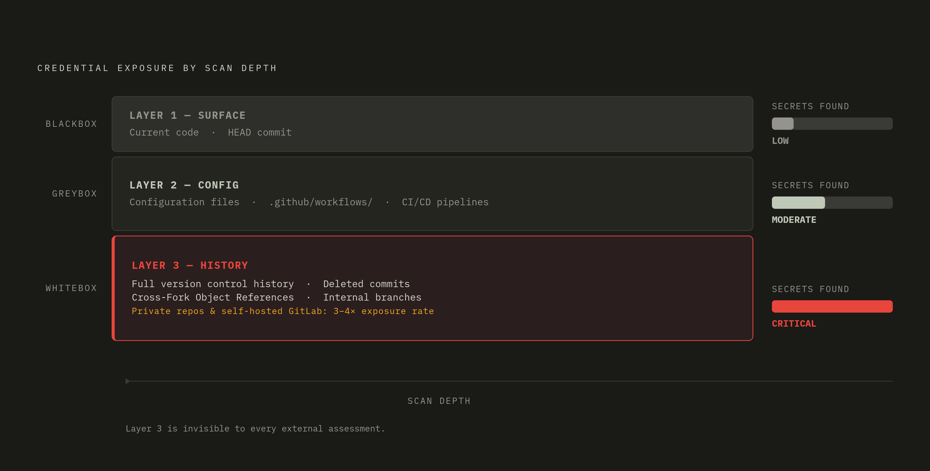Click the 'Layer 3 is invisible' footnote

tap(255, 428)
